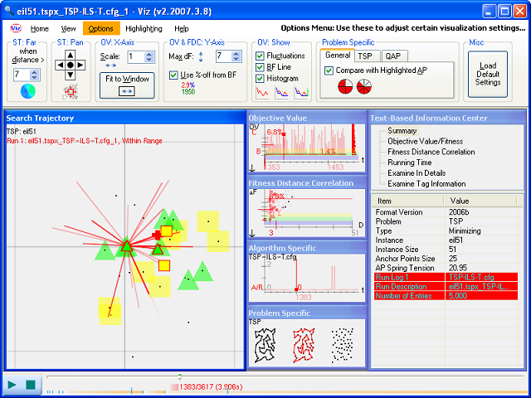The image size is (531, 398).
Task: Select Summary in the information tree
Action: 402,131
